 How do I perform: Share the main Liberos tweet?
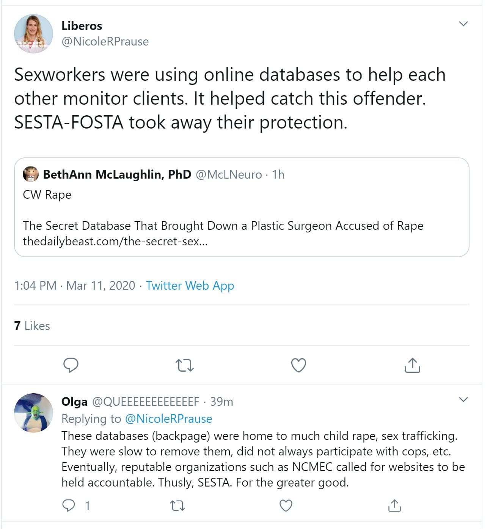point(412,365)
